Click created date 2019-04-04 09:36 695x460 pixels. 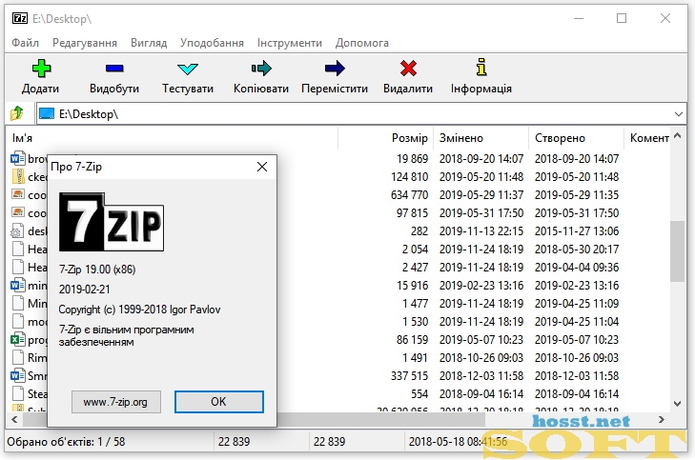click(577, 268)
